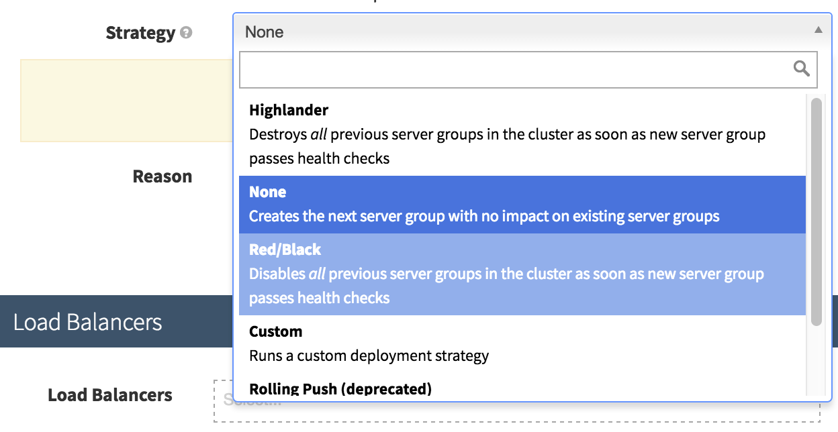The width and height of the screenshot is (838, 432).
Task: Click the bold Load Balancers field label
Action: coord(109,395)
